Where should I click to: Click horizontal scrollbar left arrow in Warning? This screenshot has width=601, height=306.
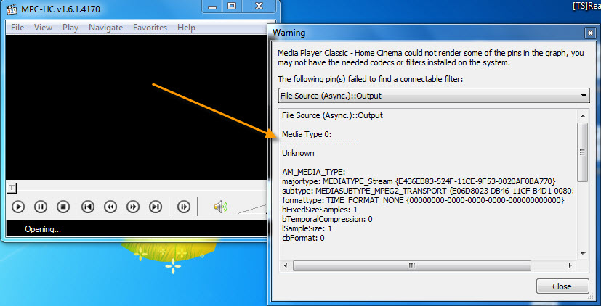pyautogui.click(x=286, y=265)
